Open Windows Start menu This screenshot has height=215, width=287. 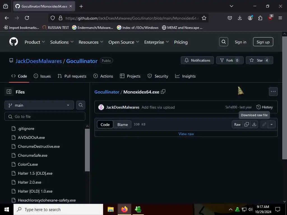coord(7,209)
